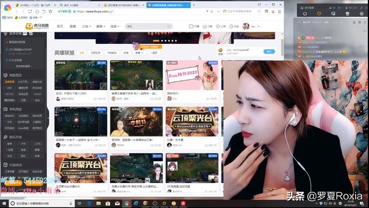Select the second carousel indicator dot
This screenshot has width=369, height=208.
(x=162, y=41)
